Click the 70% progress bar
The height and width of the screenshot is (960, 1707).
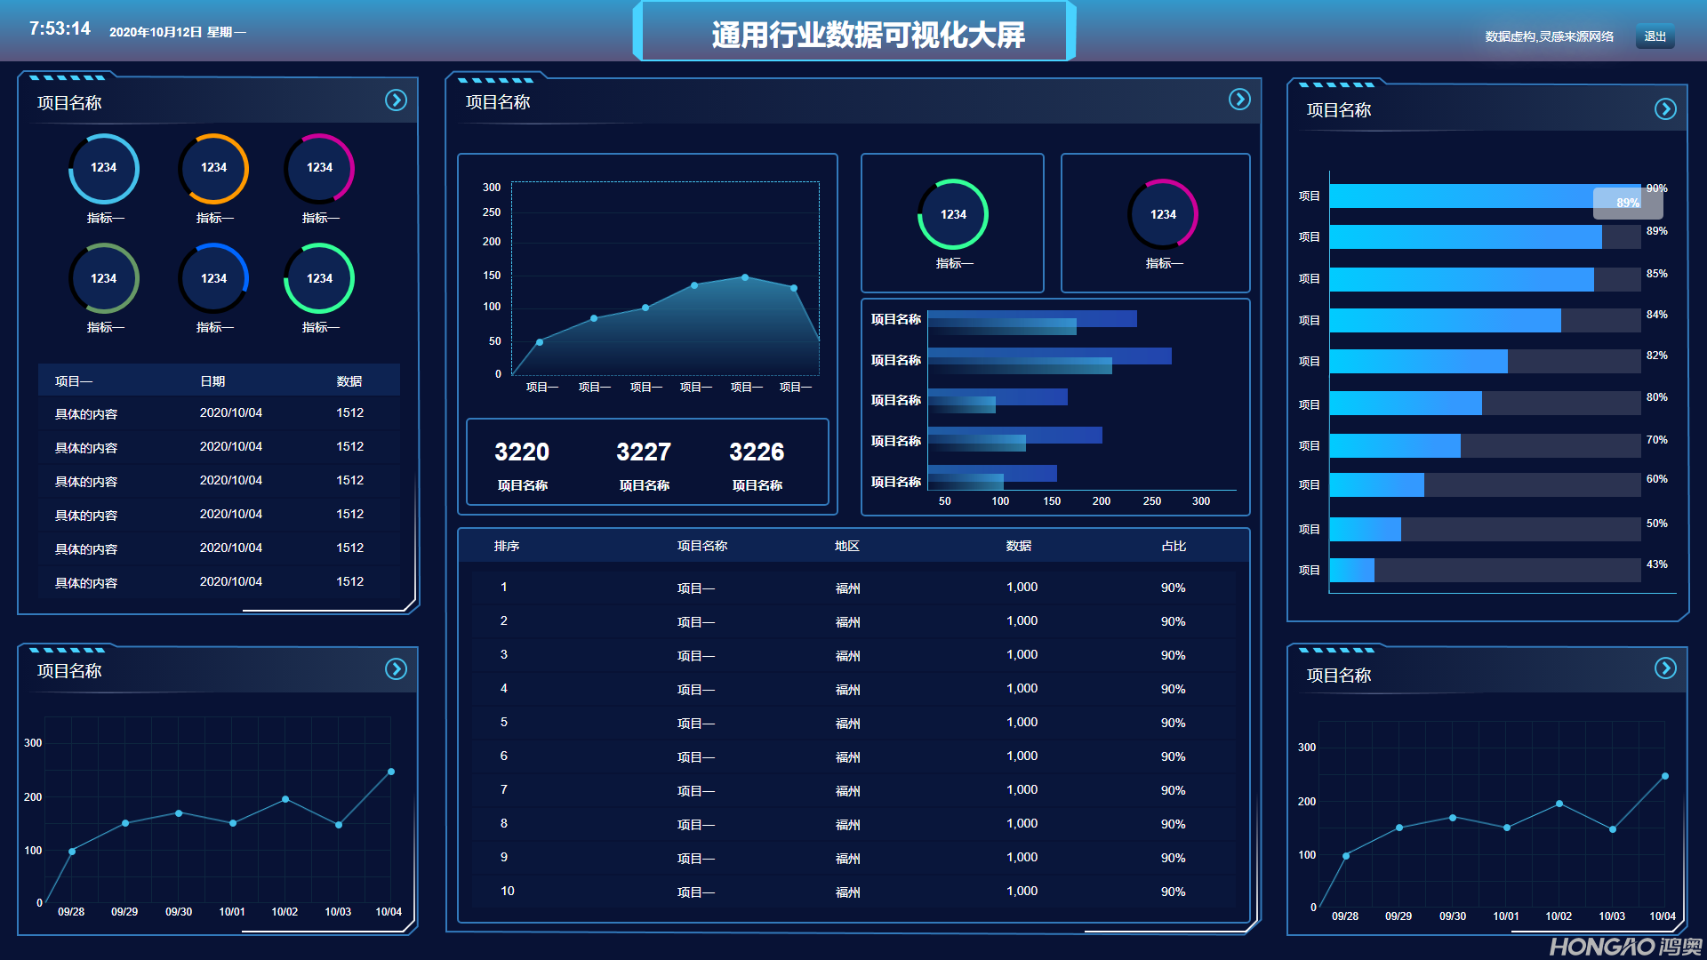[1394, 446]
